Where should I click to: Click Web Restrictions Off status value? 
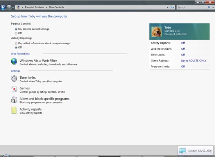tap(183, 49)
